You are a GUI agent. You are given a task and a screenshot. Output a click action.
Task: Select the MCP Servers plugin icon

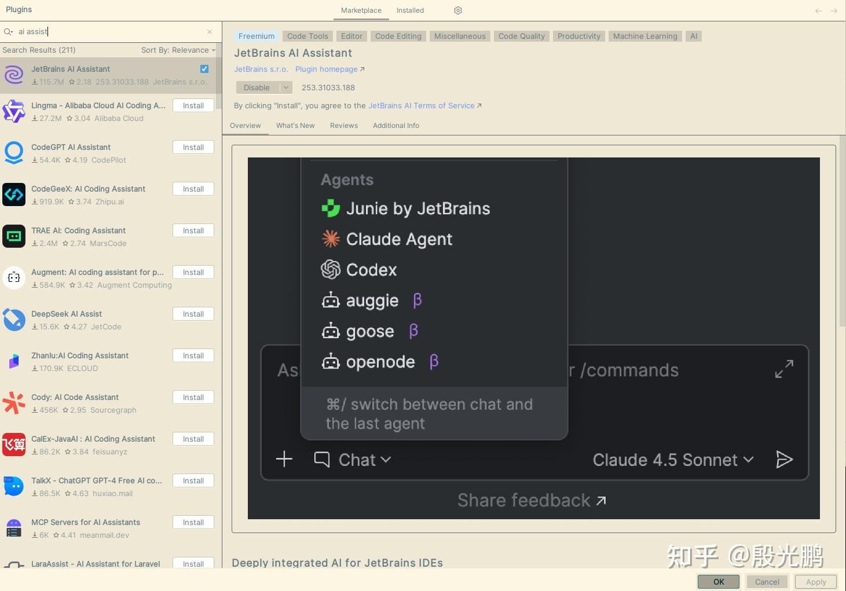[x=14, y=528]
